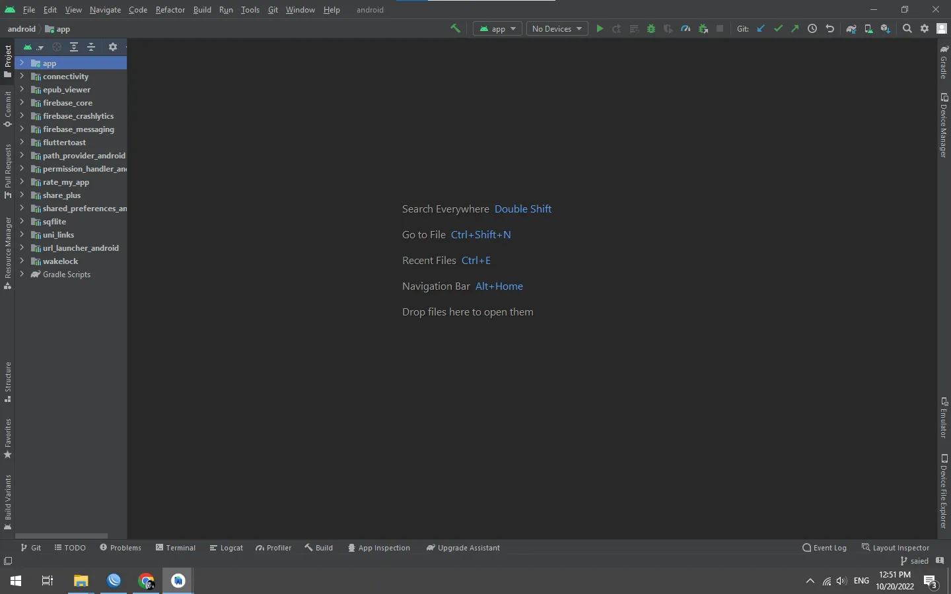
Task: Toggle the Device File Explorer side tab
Action: (944, 491)
